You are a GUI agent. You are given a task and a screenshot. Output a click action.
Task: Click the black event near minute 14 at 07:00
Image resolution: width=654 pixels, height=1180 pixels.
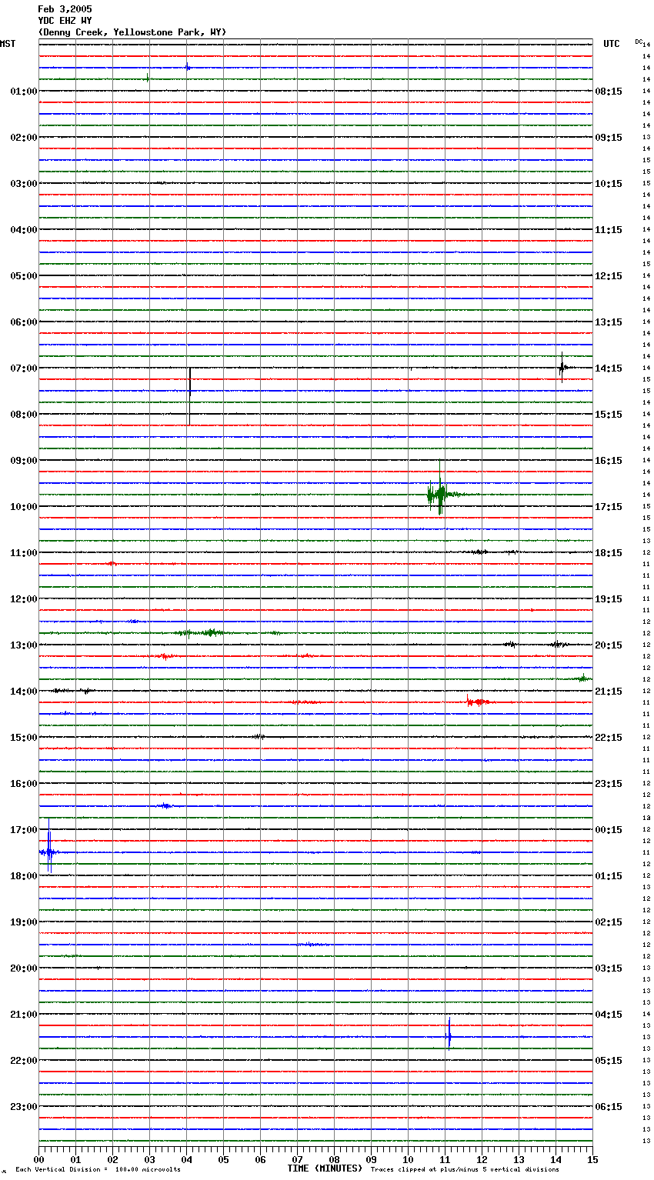pyautogui.click(x=562, y=368)
